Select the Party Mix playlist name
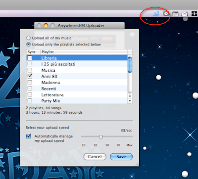198x179 pixels. (50, 101)
